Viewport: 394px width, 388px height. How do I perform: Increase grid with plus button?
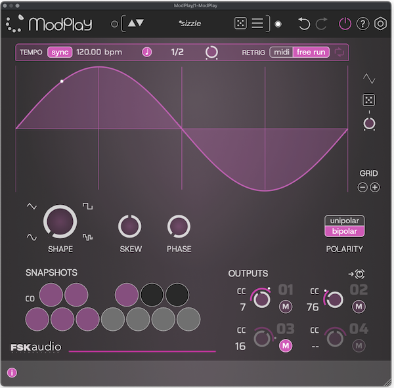[375, 188]
